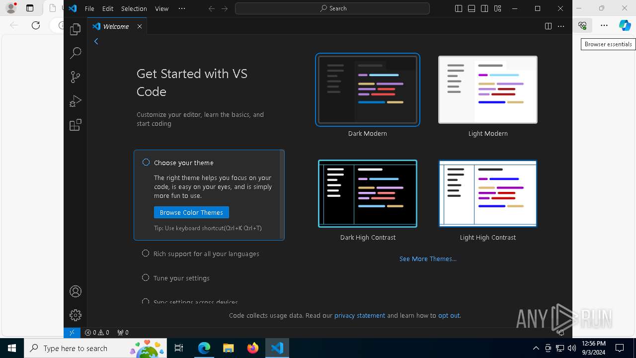
Task: Open Customize Layout icon
Action: pos(497,8)
